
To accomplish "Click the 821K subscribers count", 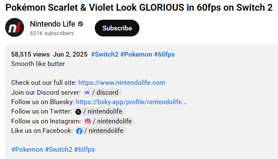I will [52, 33].
